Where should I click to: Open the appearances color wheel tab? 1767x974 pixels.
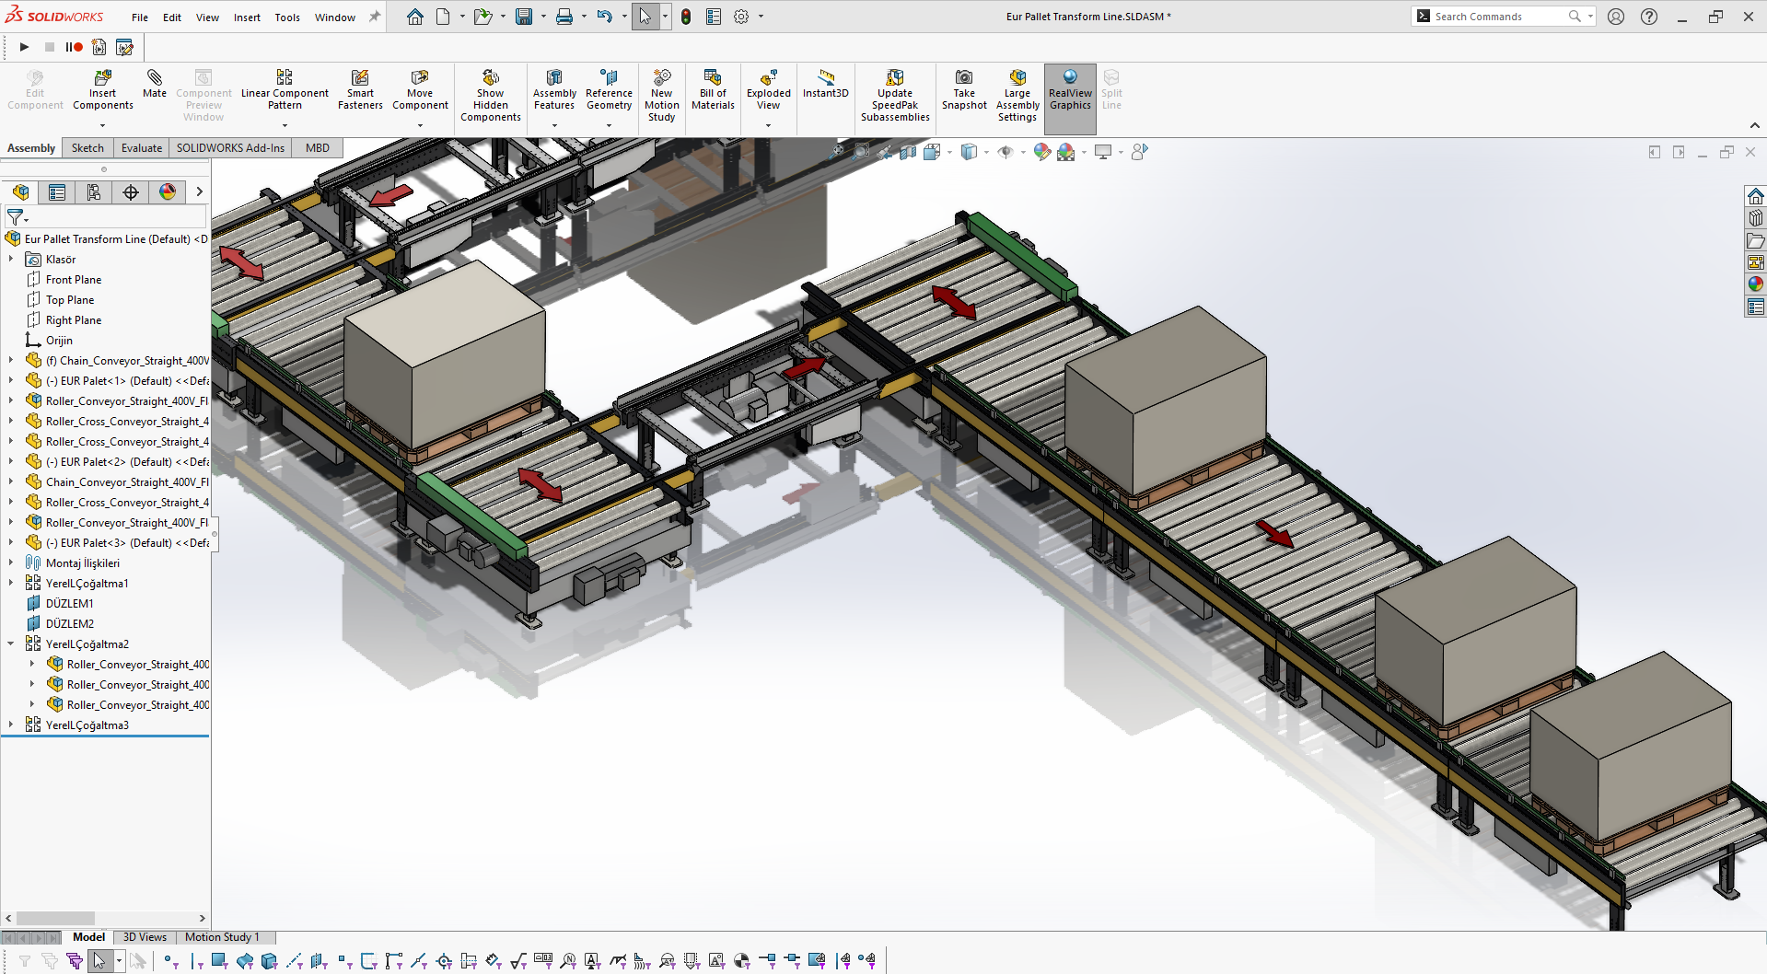[168, 191]
